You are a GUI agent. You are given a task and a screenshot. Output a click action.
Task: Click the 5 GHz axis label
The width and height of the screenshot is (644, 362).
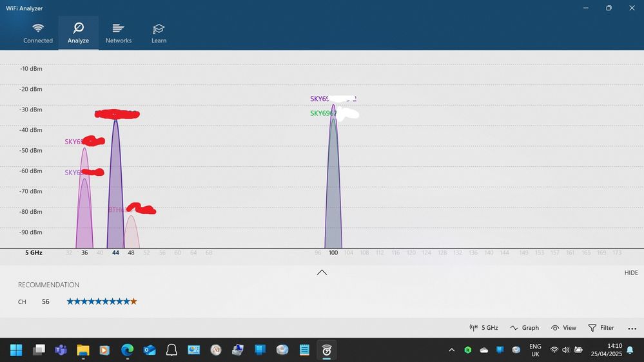(34, 253)
